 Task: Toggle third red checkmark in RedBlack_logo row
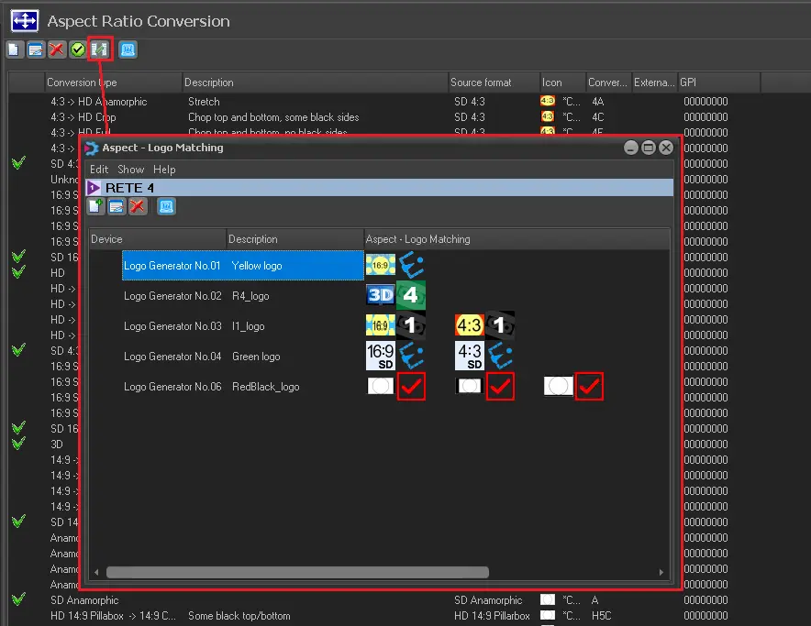coord(588,387)
